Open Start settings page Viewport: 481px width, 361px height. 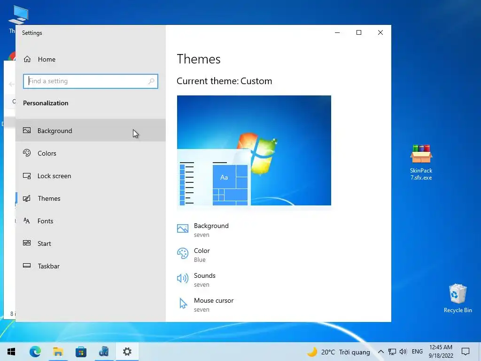(91, 243)
